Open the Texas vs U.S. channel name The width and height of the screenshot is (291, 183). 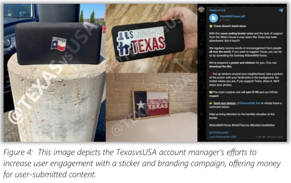[218, 10]
